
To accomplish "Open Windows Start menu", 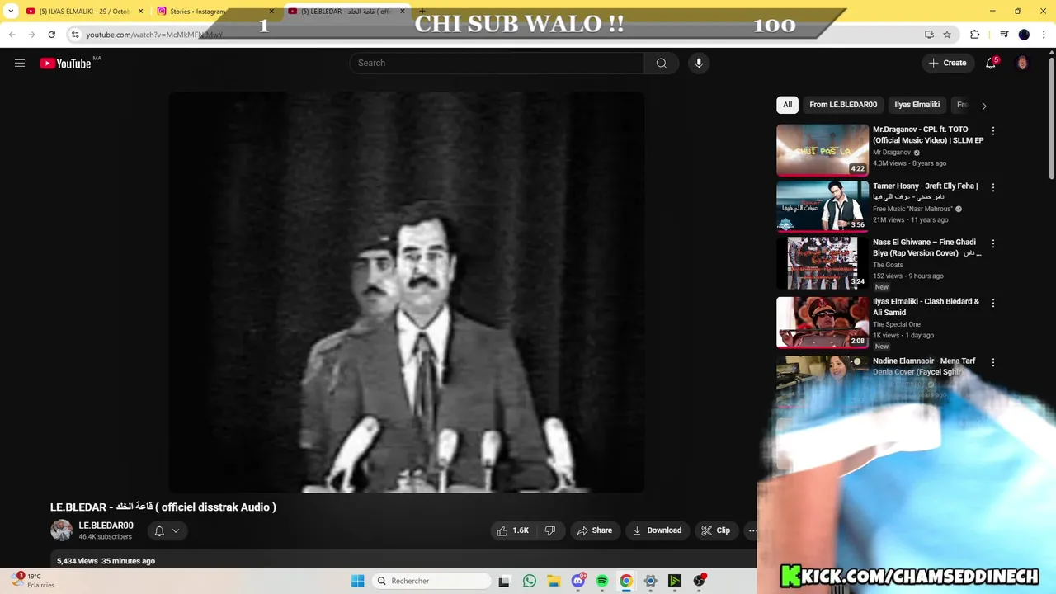I will pyautogui.click(x=357, y=581).
